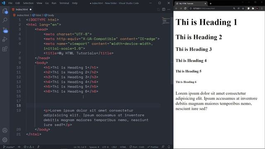Screen dimensions: 265x149
Task: Open the Run menu
Action: pyautogui.click(x=54, y=3)
